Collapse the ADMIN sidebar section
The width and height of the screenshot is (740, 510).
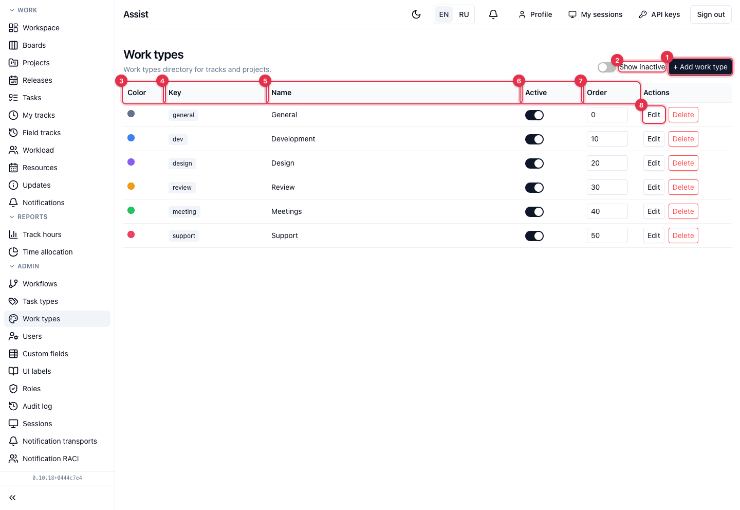[24, 266]
